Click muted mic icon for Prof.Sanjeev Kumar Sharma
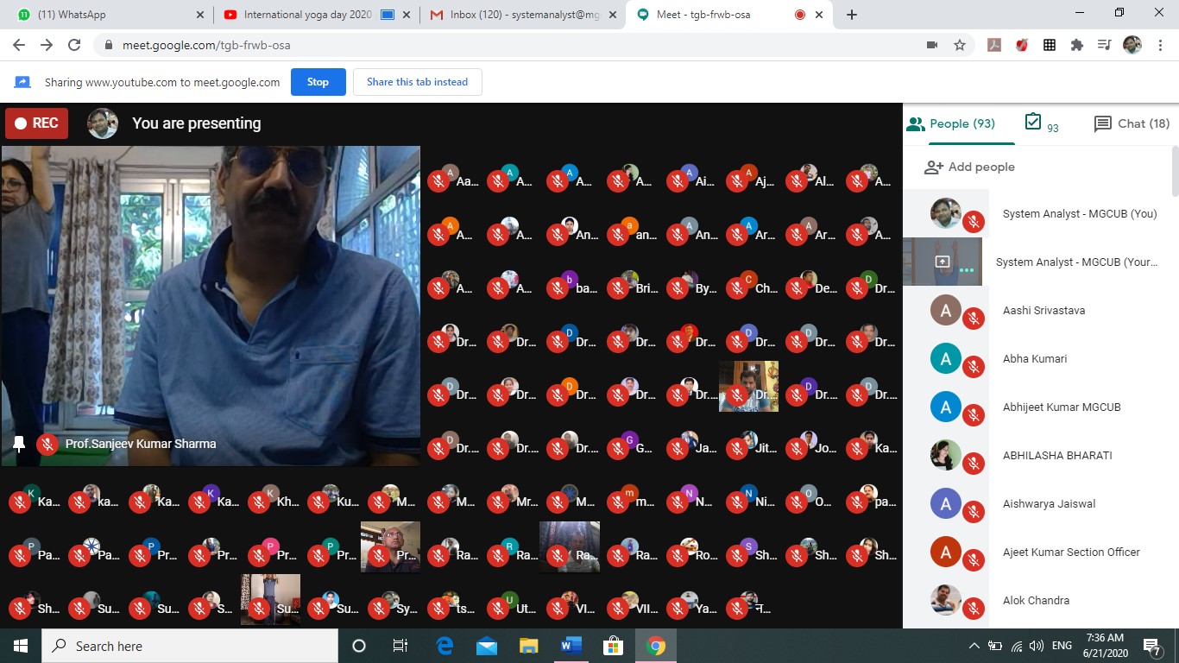 click(48, 445)
